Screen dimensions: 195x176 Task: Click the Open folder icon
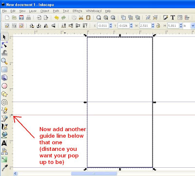pos(14,18)
